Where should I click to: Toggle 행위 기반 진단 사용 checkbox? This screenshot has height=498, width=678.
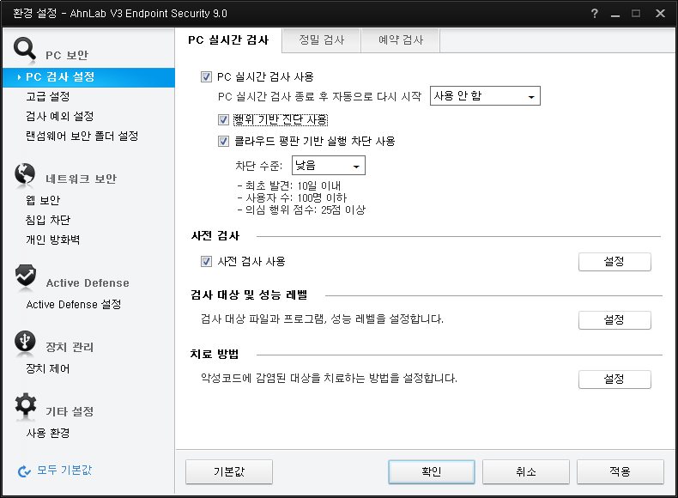pos(223,120)
